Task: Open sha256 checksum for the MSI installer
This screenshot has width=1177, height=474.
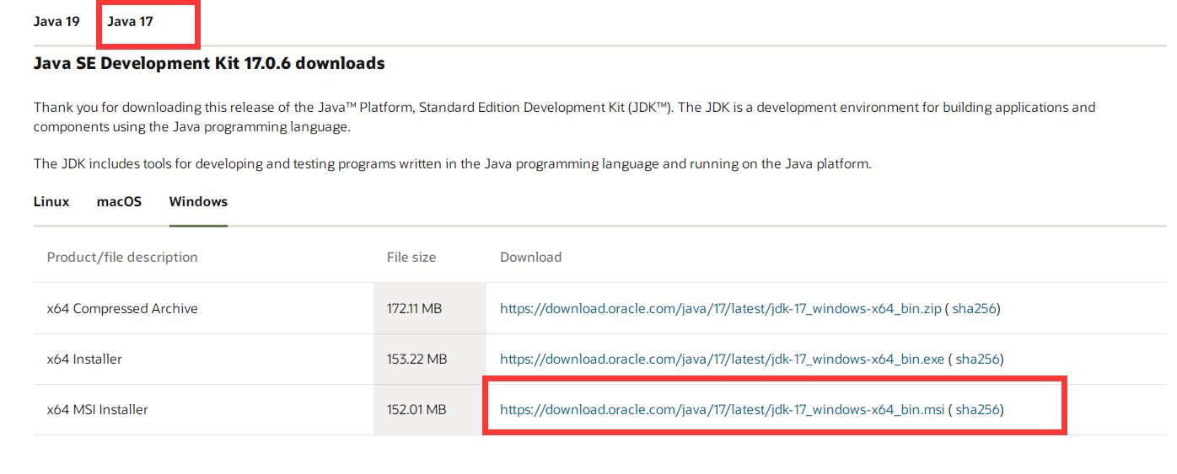Action: tap(977, 409)
